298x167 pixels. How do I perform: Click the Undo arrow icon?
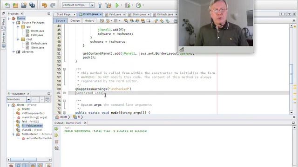click(x=45, y=5)
